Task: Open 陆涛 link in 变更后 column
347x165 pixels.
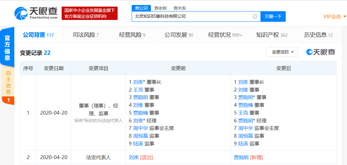Action: [243, 144]
